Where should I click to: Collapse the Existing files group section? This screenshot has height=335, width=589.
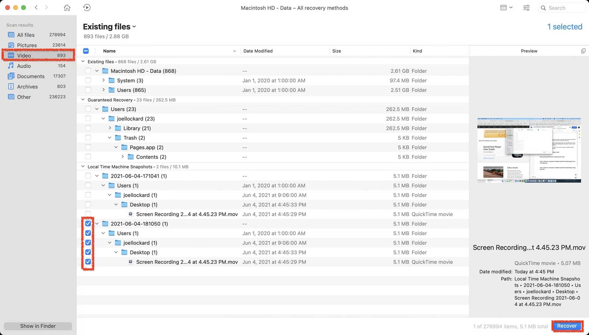(83, 61)
